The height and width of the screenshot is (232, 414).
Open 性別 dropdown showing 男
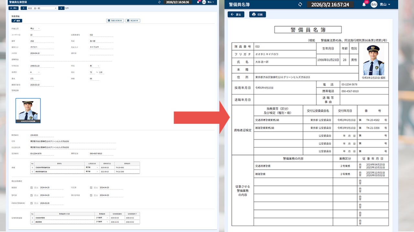tap(95, 66)
